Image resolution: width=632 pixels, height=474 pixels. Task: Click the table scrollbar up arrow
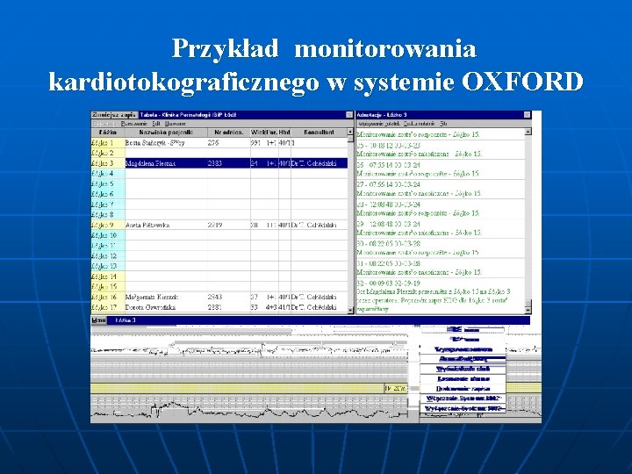coord(350,132)
